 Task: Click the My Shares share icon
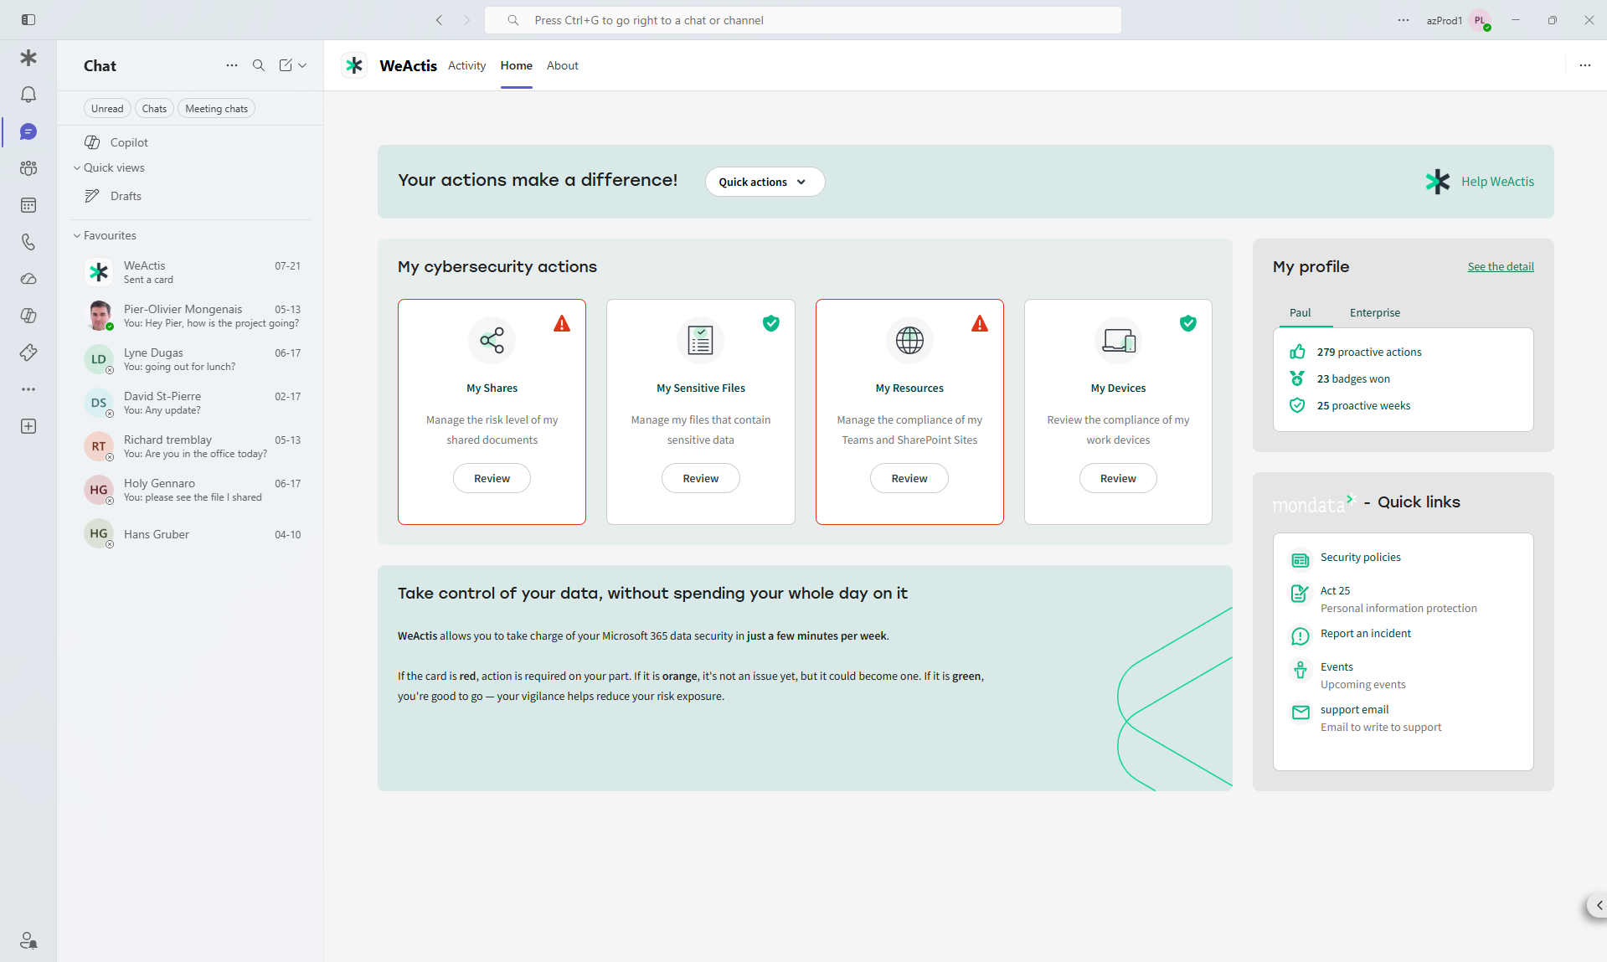pos(492,340)
